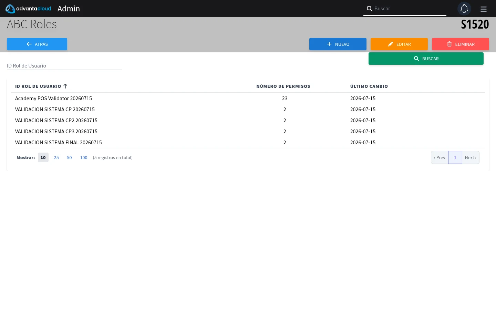Select row VALIDACION SISTEMA CP2 20260715
The width and height of the screenshot is (496, 310).
248,121
